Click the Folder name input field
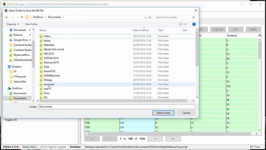266x150 pixels. (117, 107)
